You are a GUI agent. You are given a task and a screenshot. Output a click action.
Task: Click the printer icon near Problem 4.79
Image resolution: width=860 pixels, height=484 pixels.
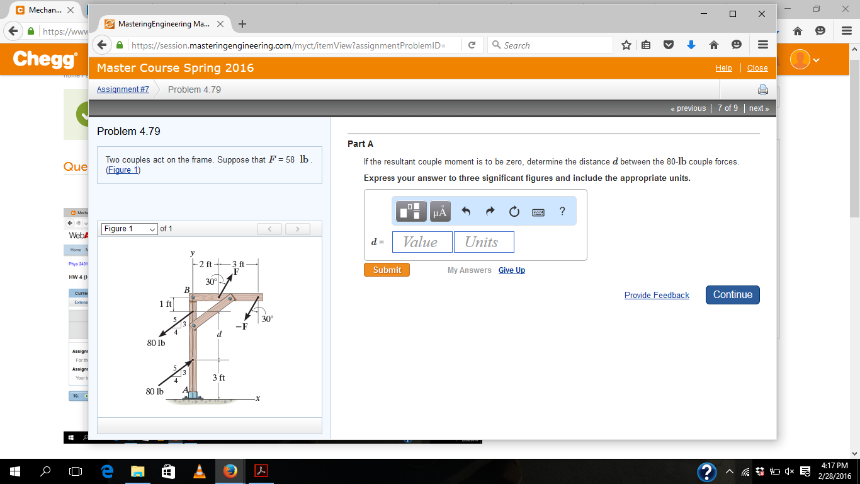coord(762,89)
